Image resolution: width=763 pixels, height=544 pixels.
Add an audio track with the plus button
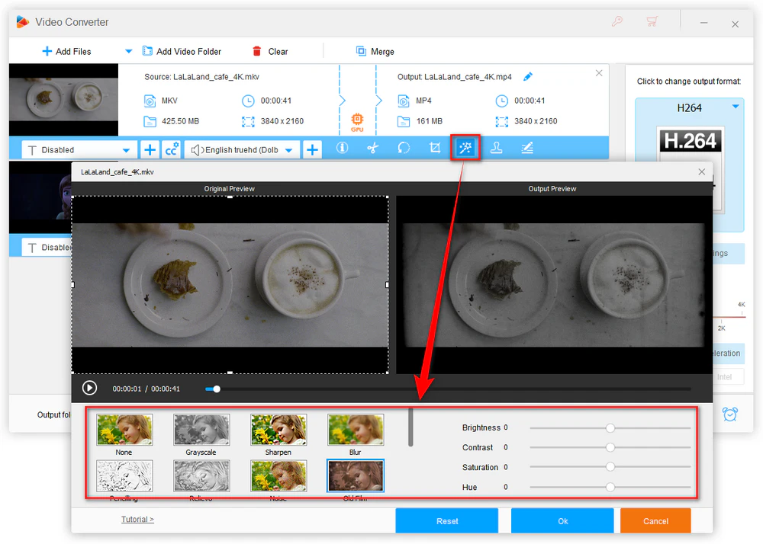312,149
